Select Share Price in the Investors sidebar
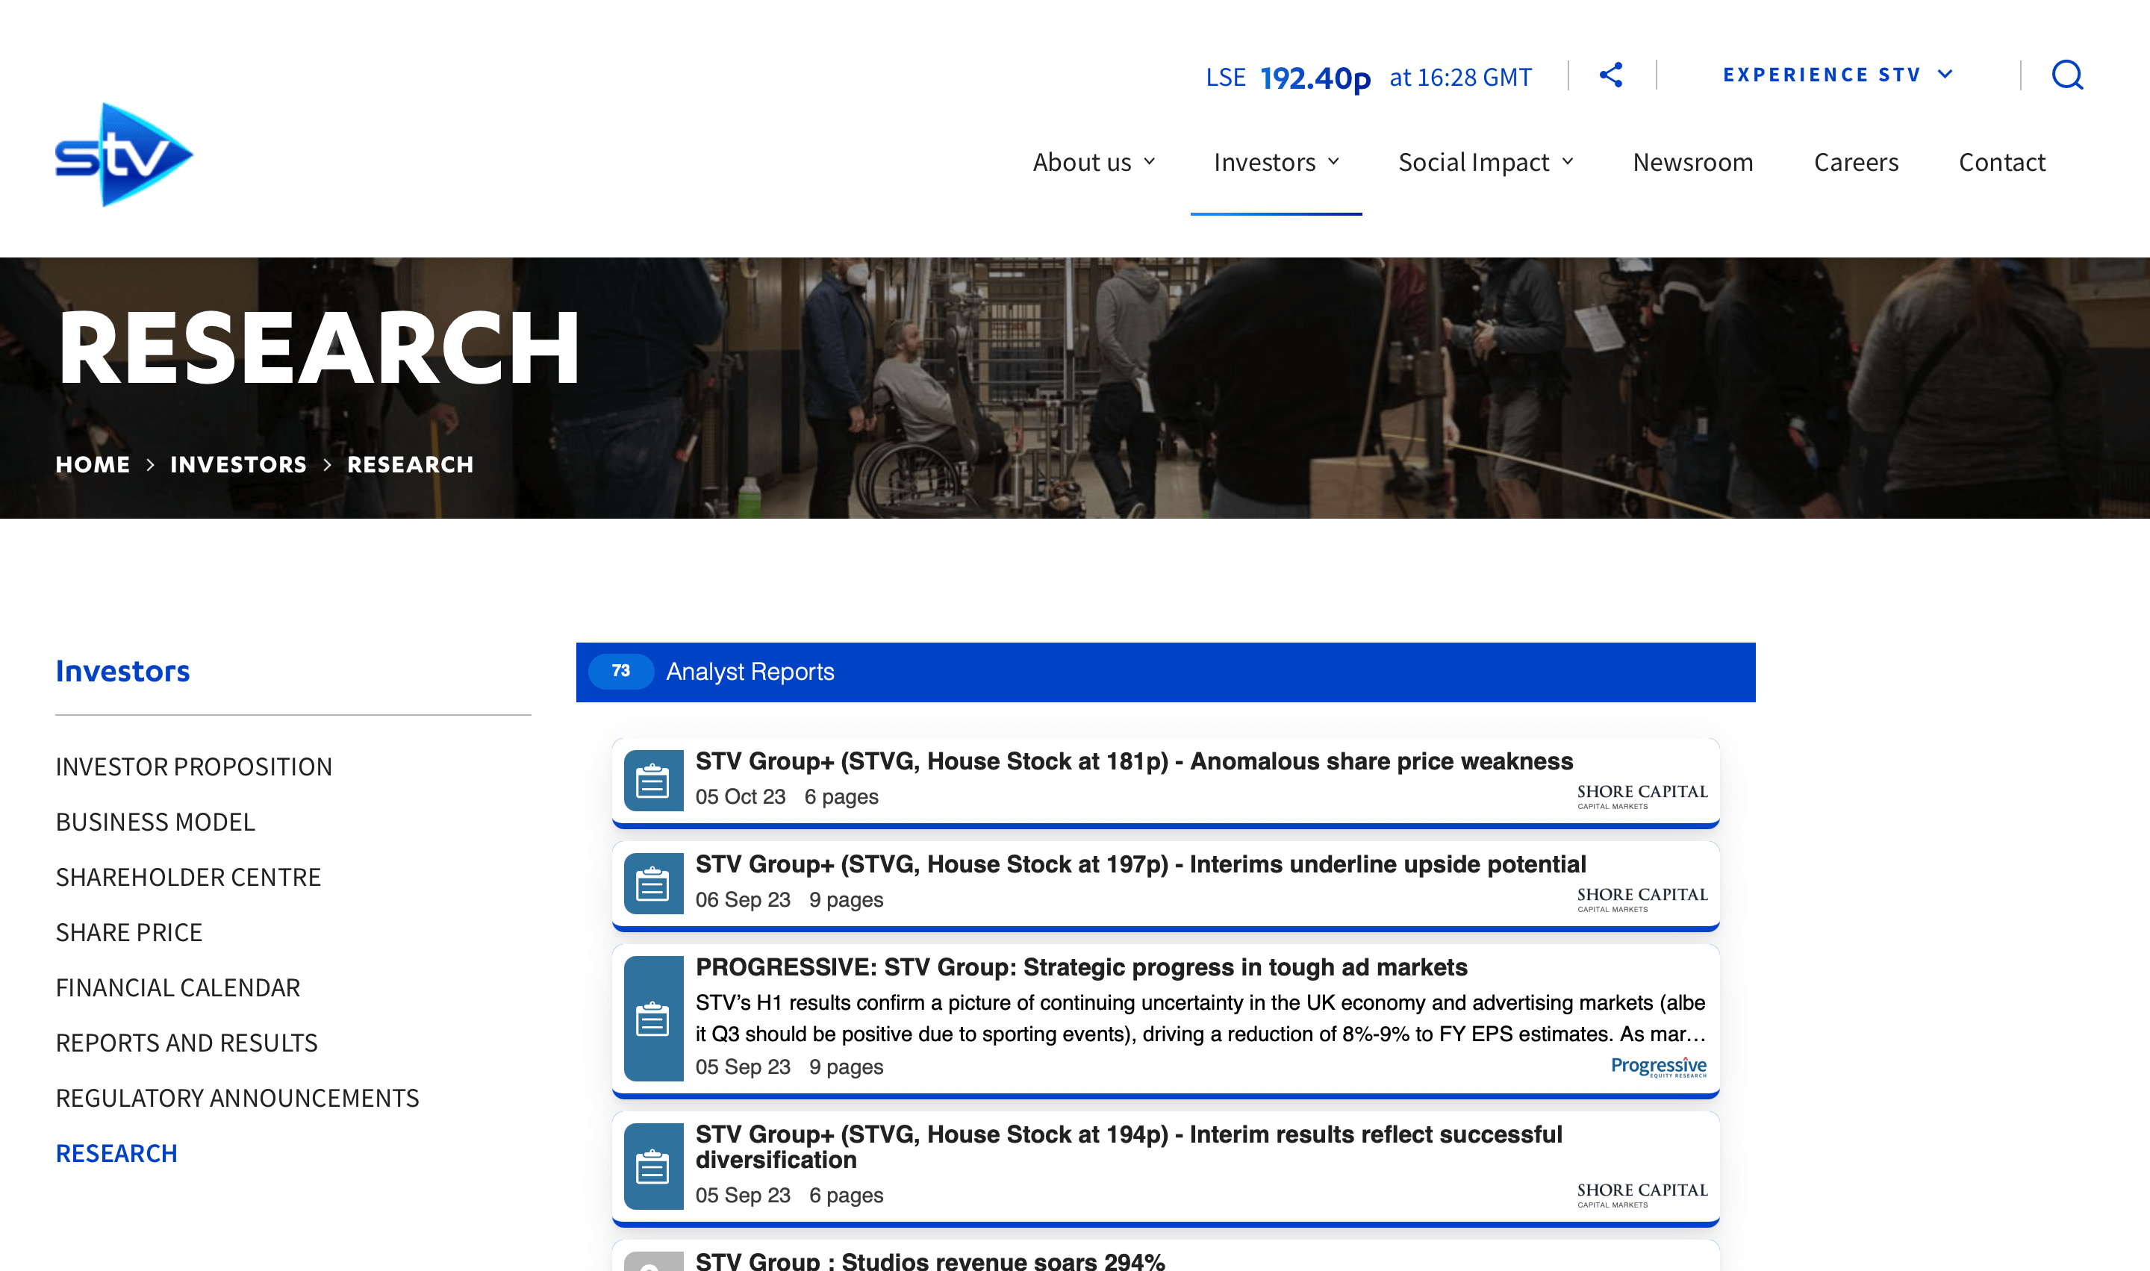This screenshot has height=1271, width=2150. tap(128, 932)
